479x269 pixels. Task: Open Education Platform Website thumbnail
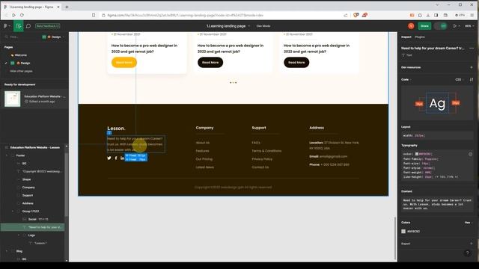[13, 99]
